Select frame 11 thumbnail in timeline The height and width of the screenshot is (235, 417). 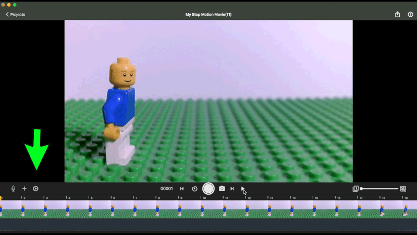pos(234,209)
